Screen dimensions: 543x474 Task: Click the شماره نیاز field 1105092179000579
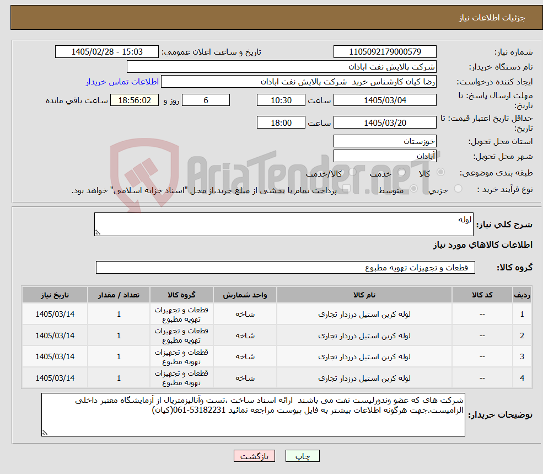click(385, 52)
